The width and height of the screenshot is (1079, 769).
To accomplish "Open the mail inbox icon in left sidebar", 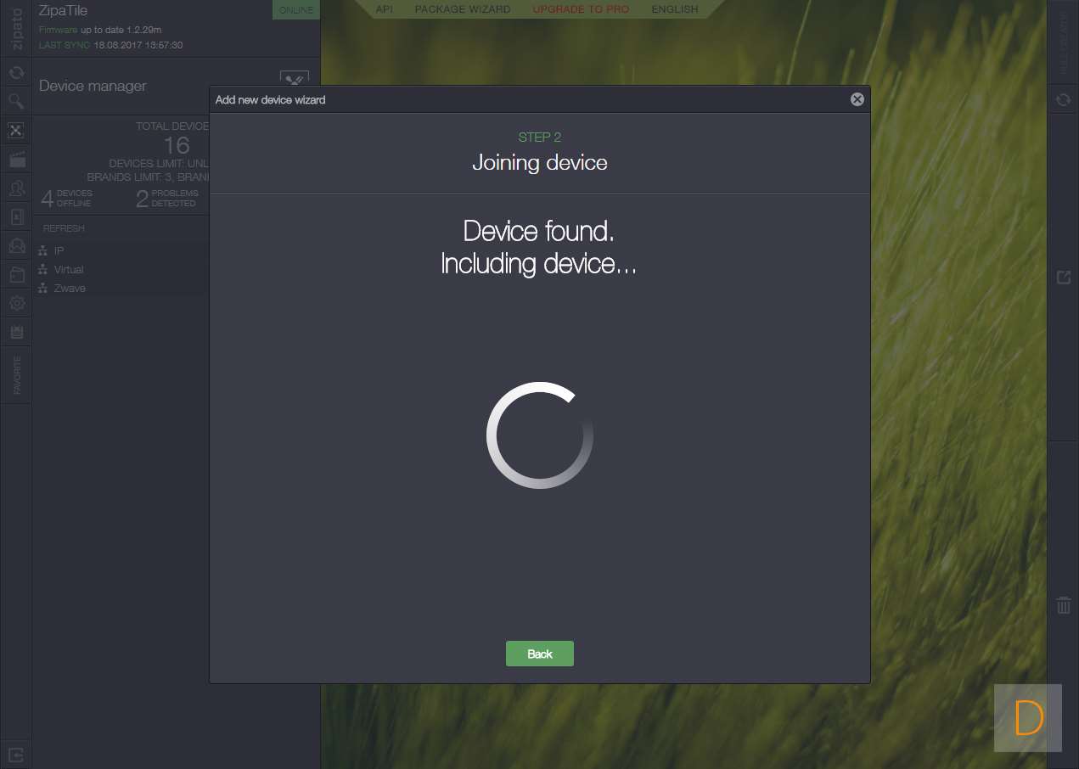I will tap(16, 246).
